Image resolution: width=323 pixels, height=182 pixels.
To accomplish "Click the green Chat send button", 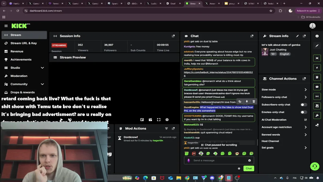I will (x=249, y=168).
